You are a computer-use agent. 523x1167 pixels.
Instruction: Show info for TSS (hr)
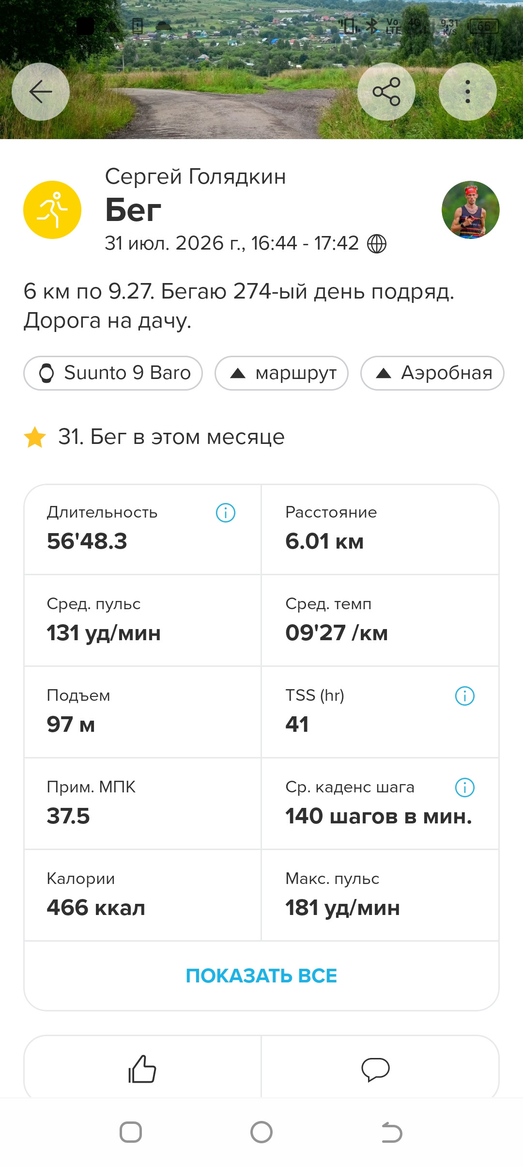(465, 696)
